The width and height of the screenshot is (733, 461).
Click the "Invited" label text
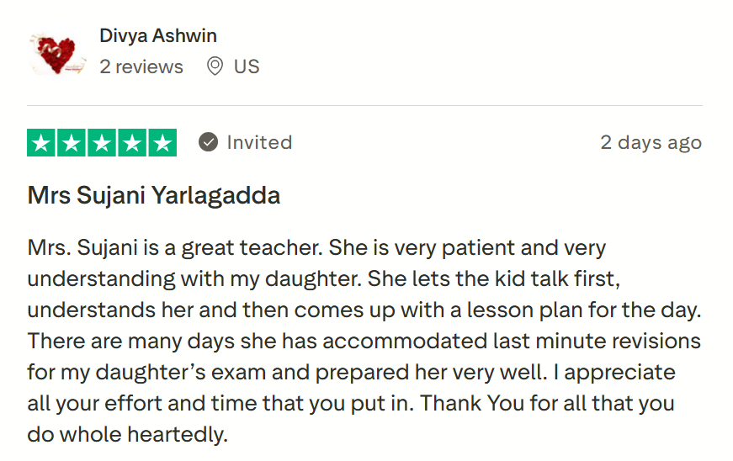[259, 143]
